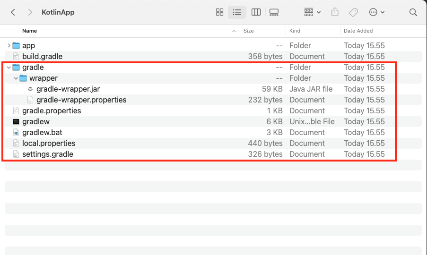The height and width of the screenshot is (255, 427).
Task: Click the Java JAR file kind cell
Action: tap(311, 89)
